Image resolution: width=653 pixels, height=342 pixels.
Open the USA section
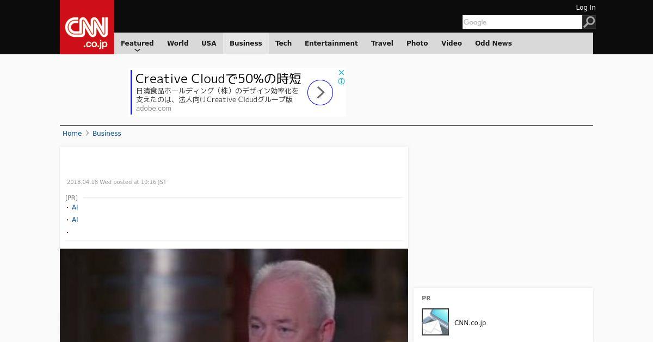tap(209, 43)
